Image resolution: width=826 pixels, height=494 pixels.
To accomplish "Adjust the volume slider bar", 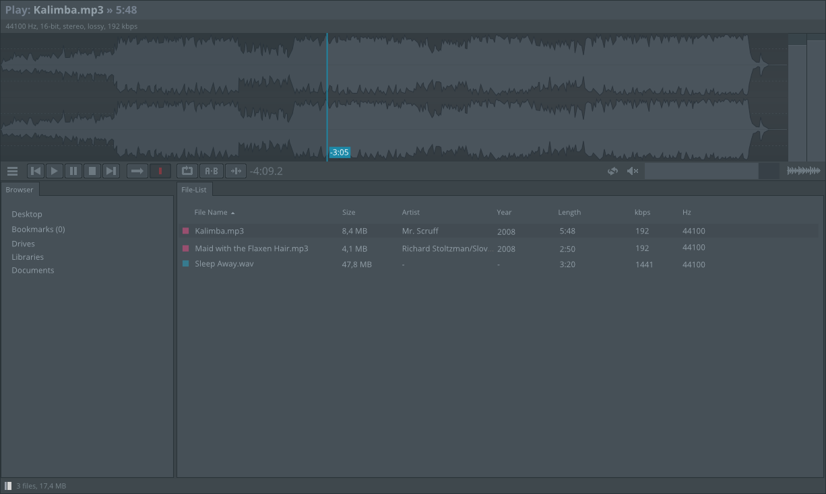I will [701, 171].
